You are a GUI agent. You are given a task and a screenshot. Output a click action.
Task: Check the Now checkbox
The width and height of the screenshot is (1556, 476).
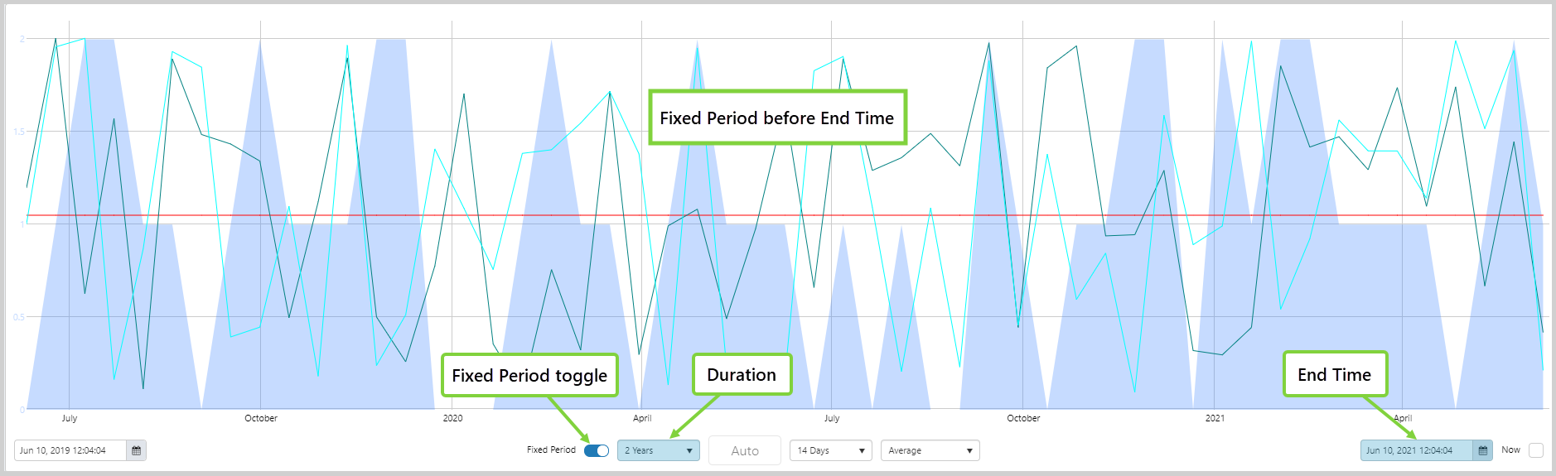point(1535,450)
